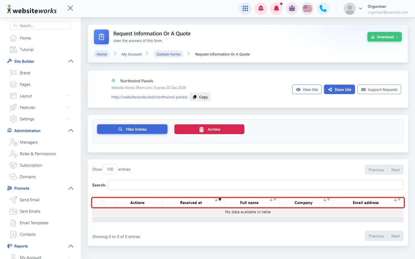Click the phone call icon
Image resolution: width=415 pixels, height=259 pixels.
[323, 9]
